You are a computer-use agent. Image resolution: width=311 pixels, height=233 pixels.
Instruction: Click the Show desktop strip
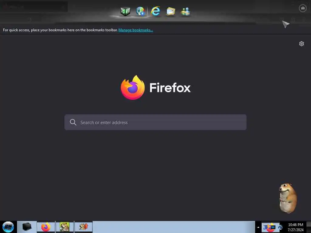tap(309, 227)
